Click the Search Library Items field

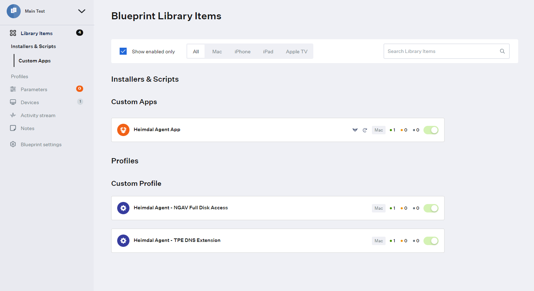point(446,51)
